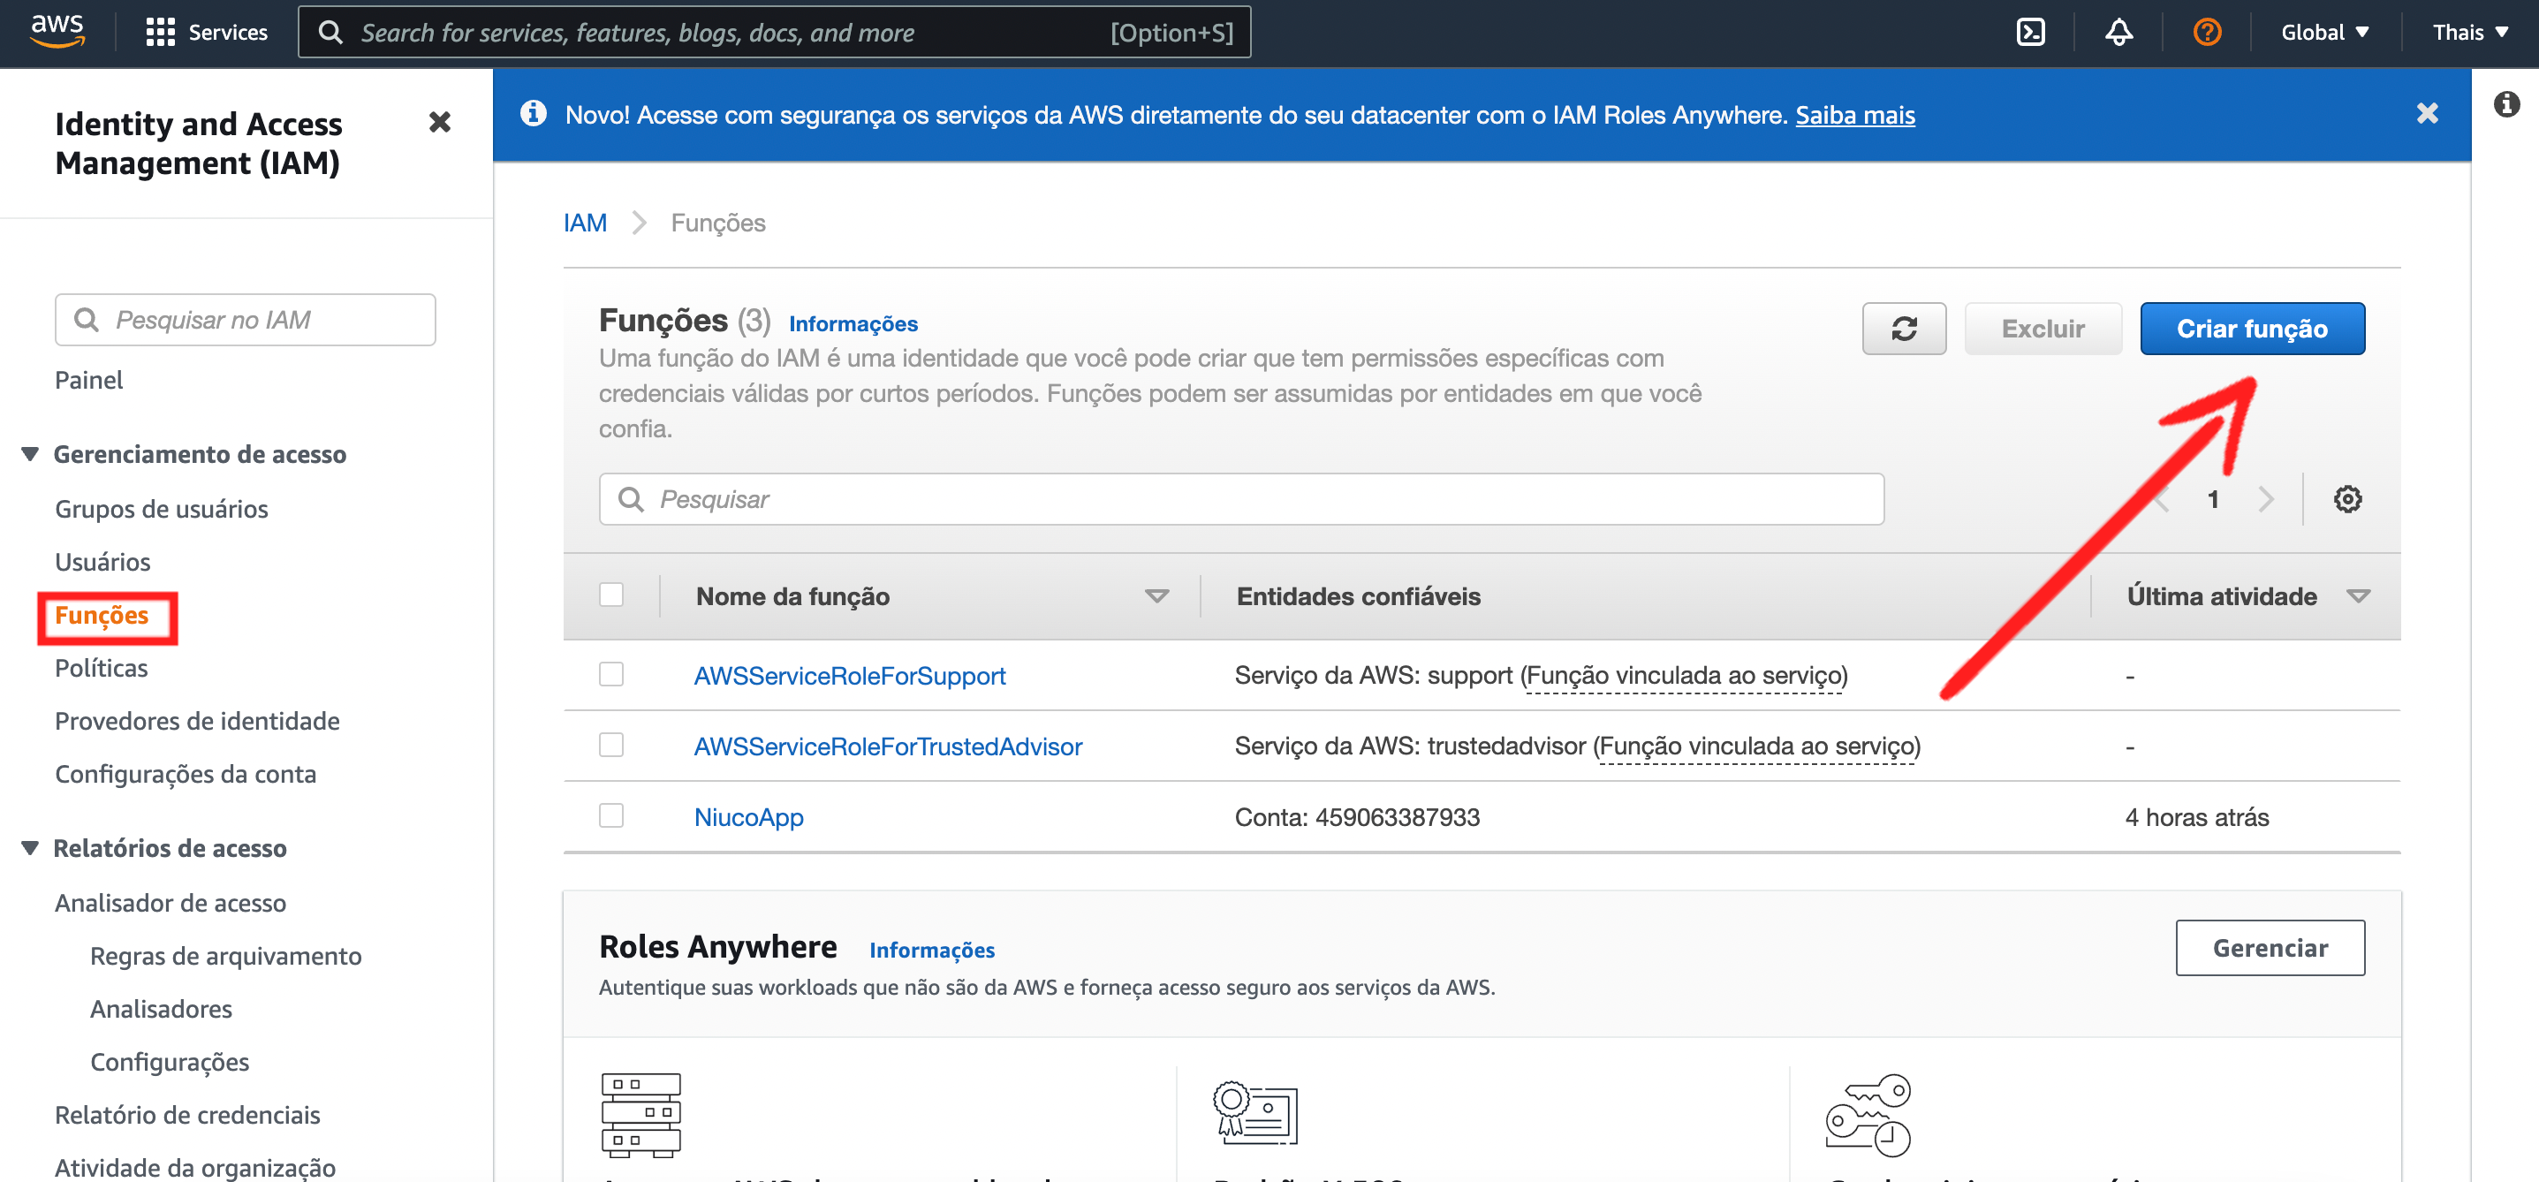
Task: Click the Pesquisar roles search field
Action: [x=1242, y=499]
